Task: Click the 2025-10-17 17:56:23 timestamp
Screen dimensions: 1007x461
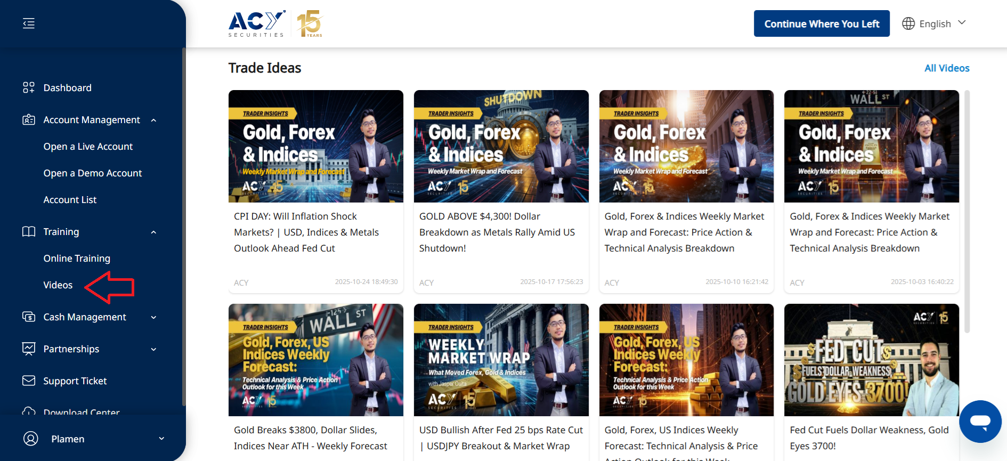Action: coord(551,282)
